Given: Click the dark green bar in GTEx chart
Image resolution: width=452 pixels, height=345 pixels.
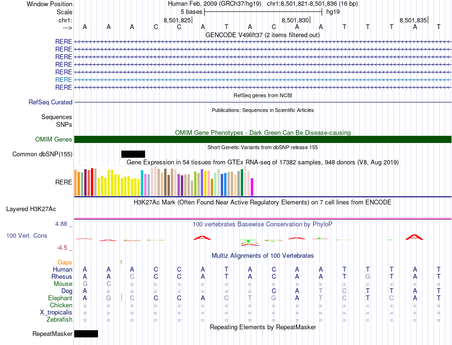Looking at the screenshot, I should click(x=242, y=183).
